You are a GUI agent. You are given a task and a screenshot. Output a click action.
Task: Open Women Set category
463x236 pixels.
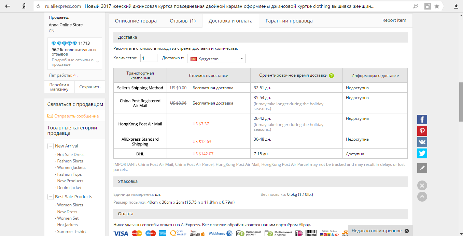68,218
